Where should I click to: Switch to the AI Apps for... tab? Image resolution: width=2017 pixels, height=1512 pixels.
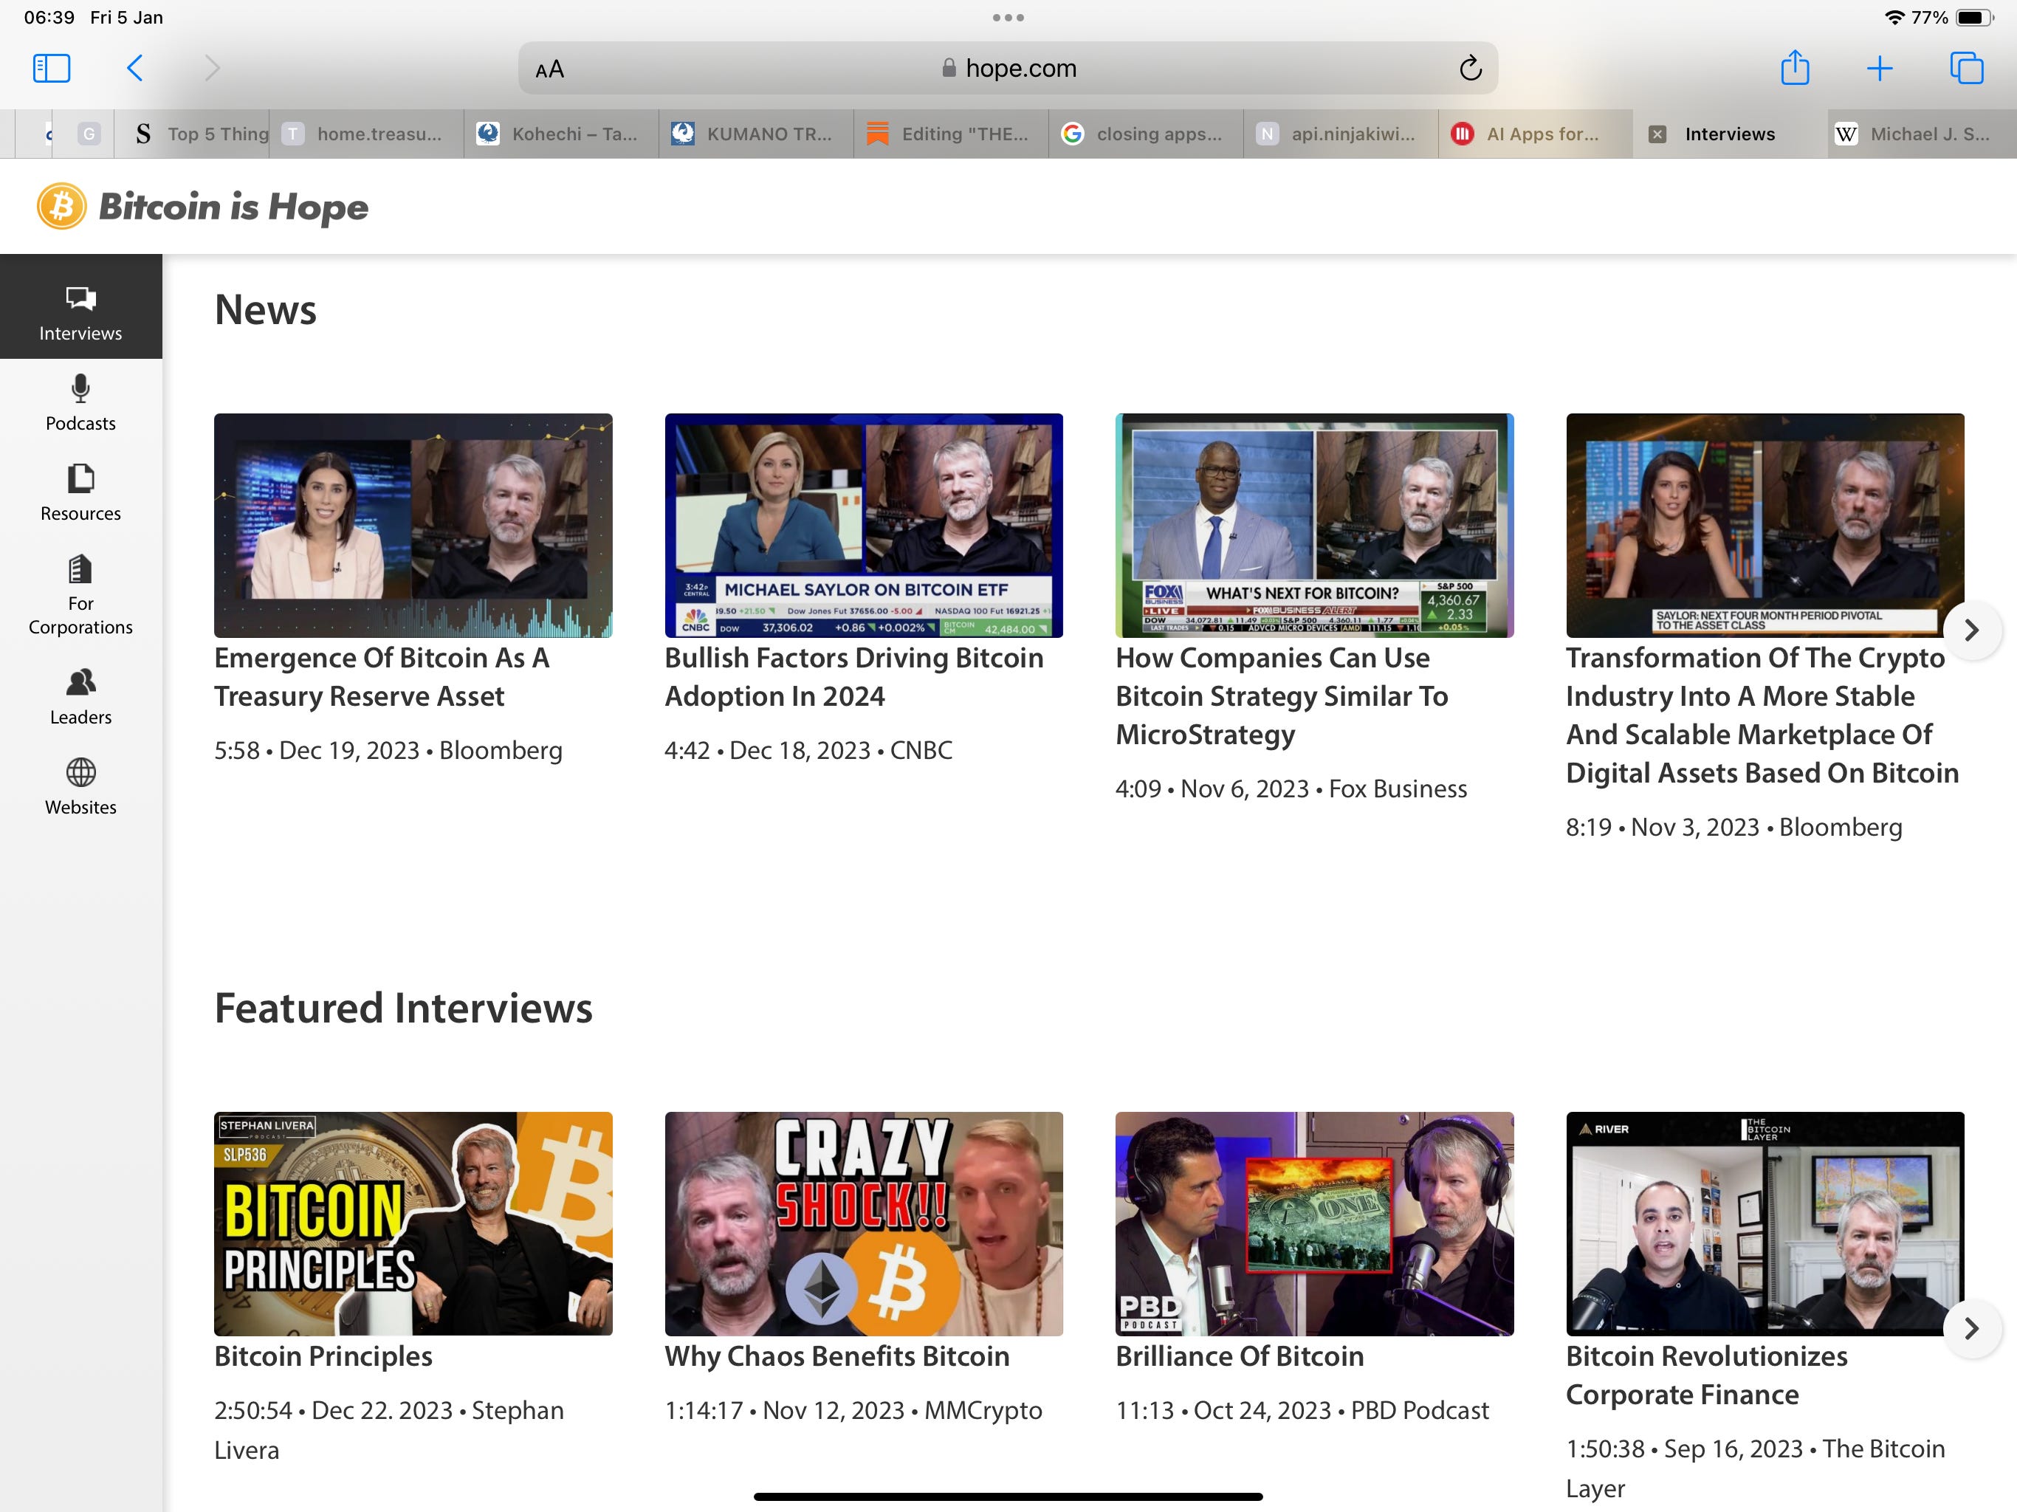pyautogui.click(x=1536, y=134)
